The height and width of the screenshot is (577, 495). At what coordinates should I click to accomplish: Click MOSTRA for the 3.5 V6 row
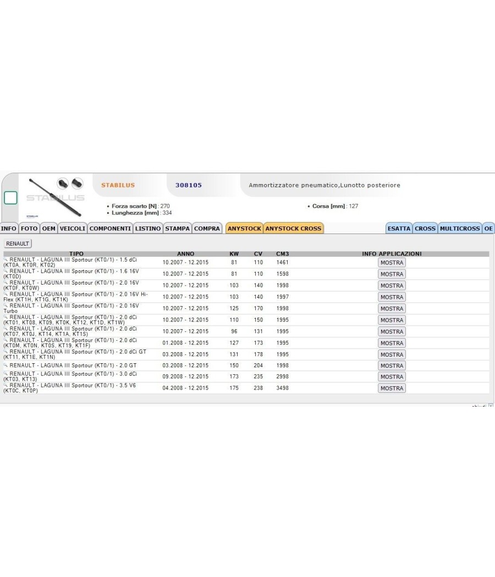tap(392, 388)
